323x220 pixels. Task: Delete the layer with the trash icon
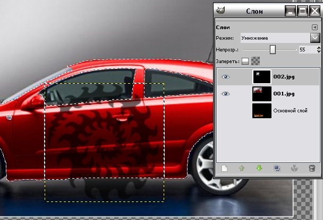pyautogui.click(x=312, y=169)
